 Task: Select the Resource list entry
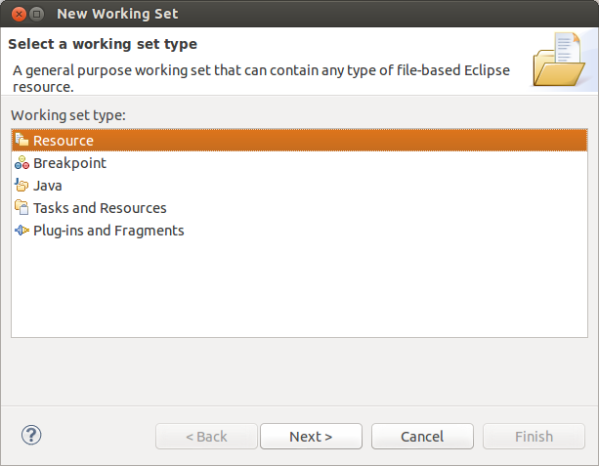299,140
